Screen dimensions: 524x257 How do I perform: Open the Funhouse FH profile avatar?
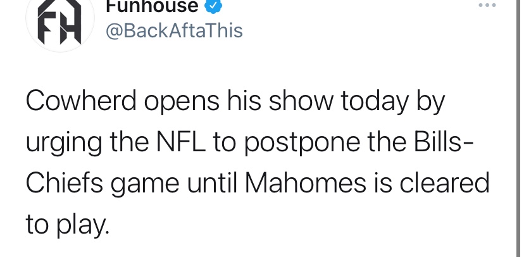60,22
